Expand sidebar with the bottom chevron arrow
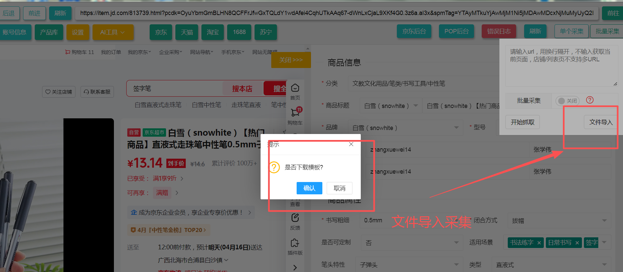 pyautogui.click(x=295, y=267)
